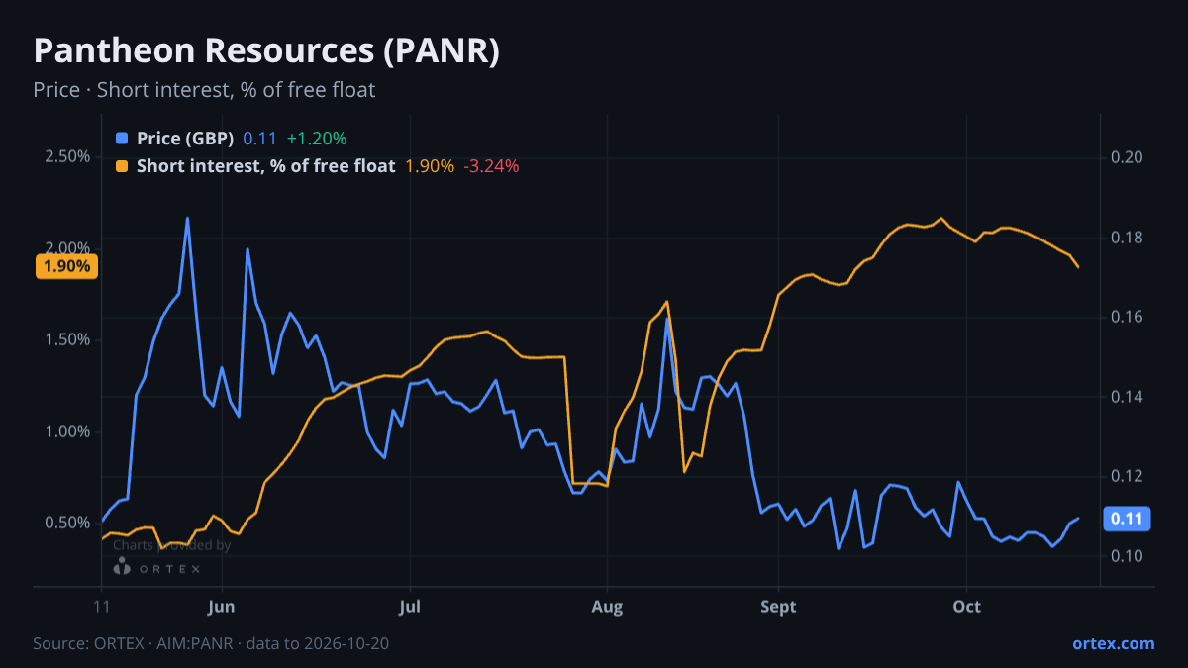This screenshot has height=668, width=1188.
Task: Click the 0.14 right axis label
Action: click(x=1128, y=397)
